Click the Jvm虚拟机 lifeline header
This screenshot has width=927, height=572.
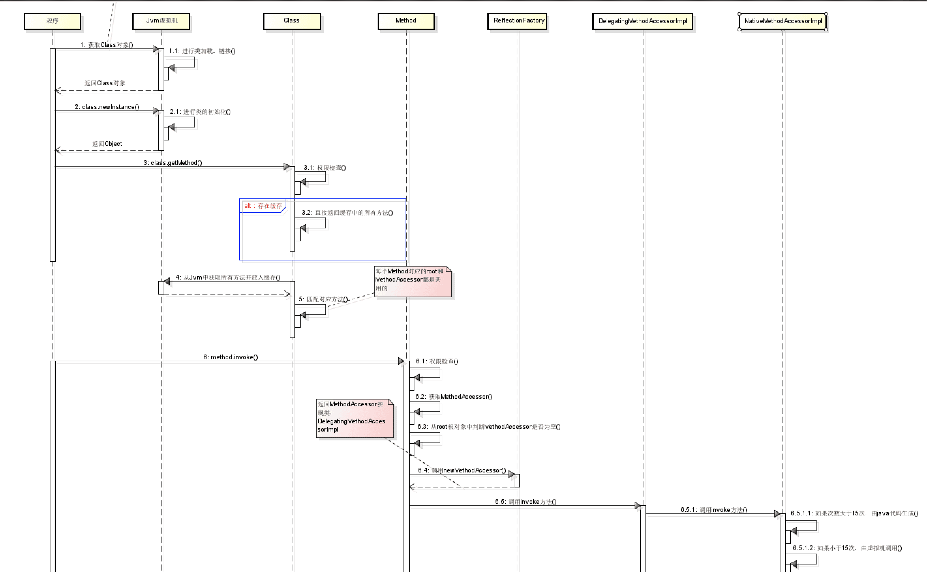(161, 21)
